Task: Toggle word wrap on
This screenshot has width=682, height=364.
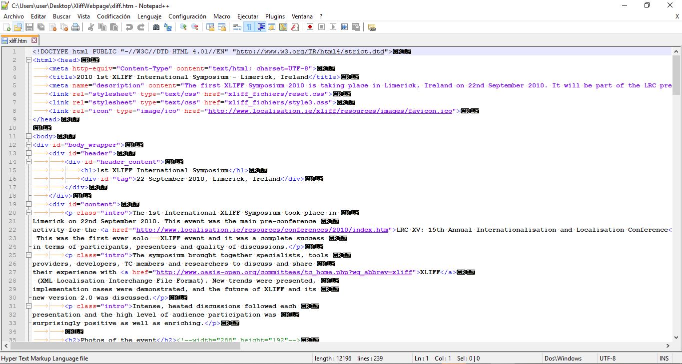Action: pyautogui.click(x=237, y=26)
